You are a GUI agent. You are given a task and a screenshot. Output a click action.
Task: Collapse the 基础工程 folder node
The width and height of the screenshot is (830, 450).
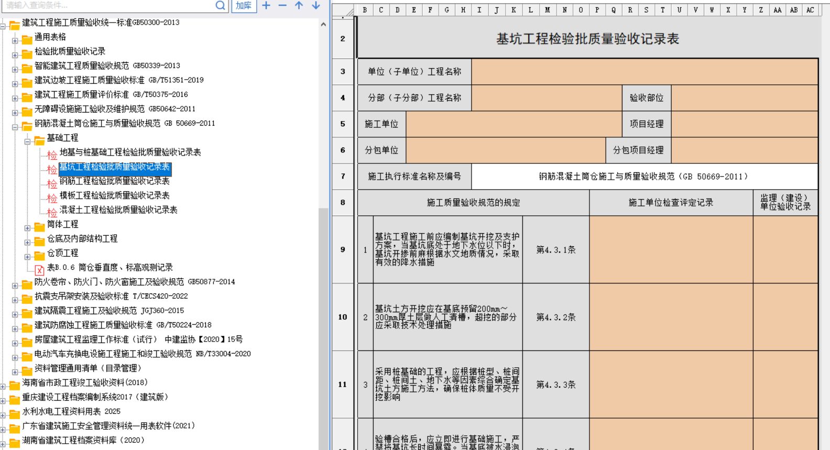pyautogui.click(x=27, y=141)
